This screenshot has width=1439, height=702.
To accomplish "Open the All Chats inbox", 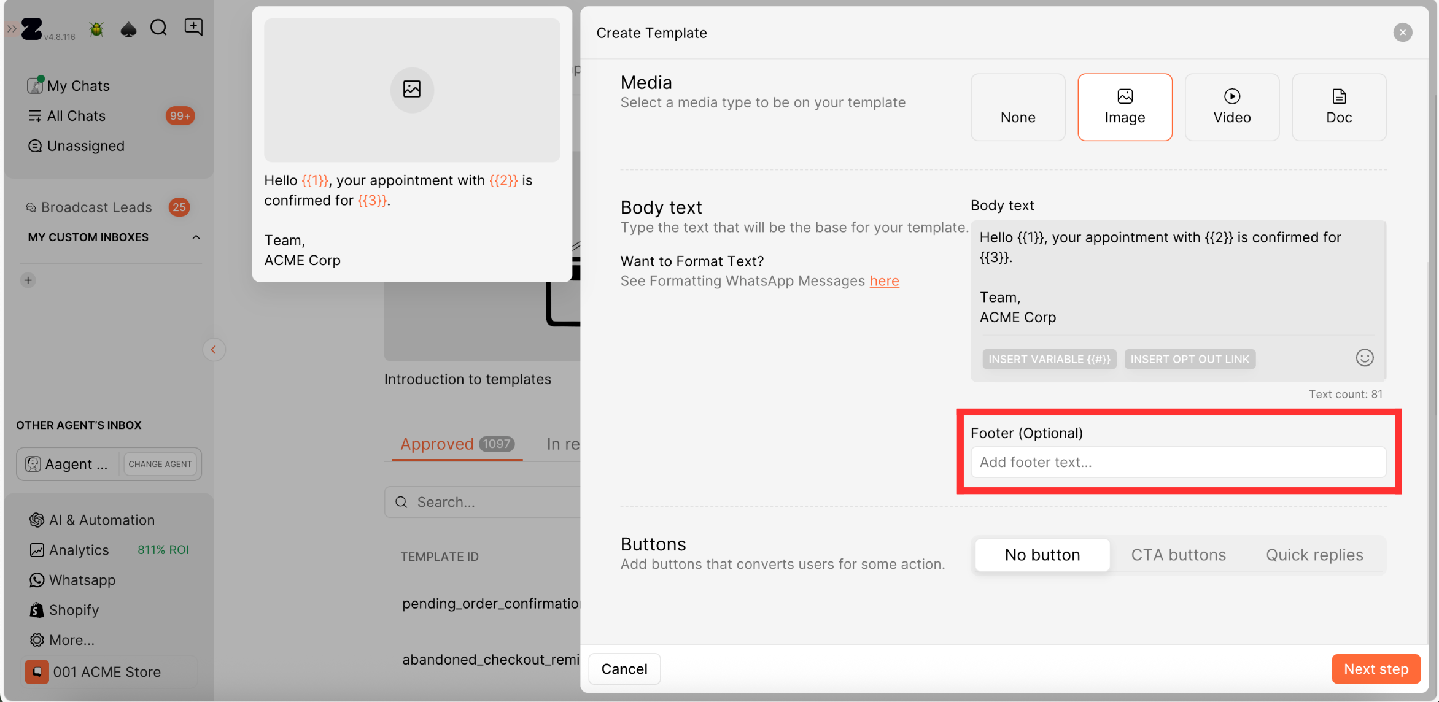I will coord(76,116).
